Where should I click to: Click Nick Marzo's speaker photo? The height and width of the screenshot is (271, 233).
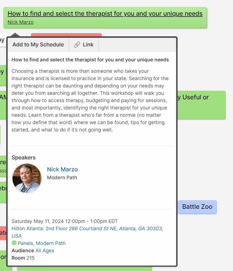point(27,178)
